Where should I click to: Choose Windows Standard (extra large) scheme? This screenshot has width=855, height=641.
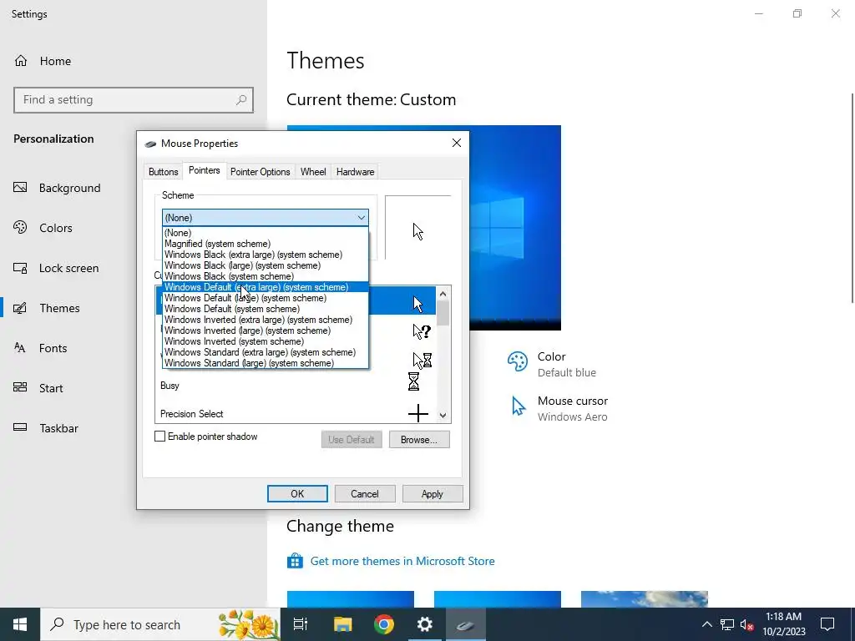pyautogui.click(x=265, y=352)
